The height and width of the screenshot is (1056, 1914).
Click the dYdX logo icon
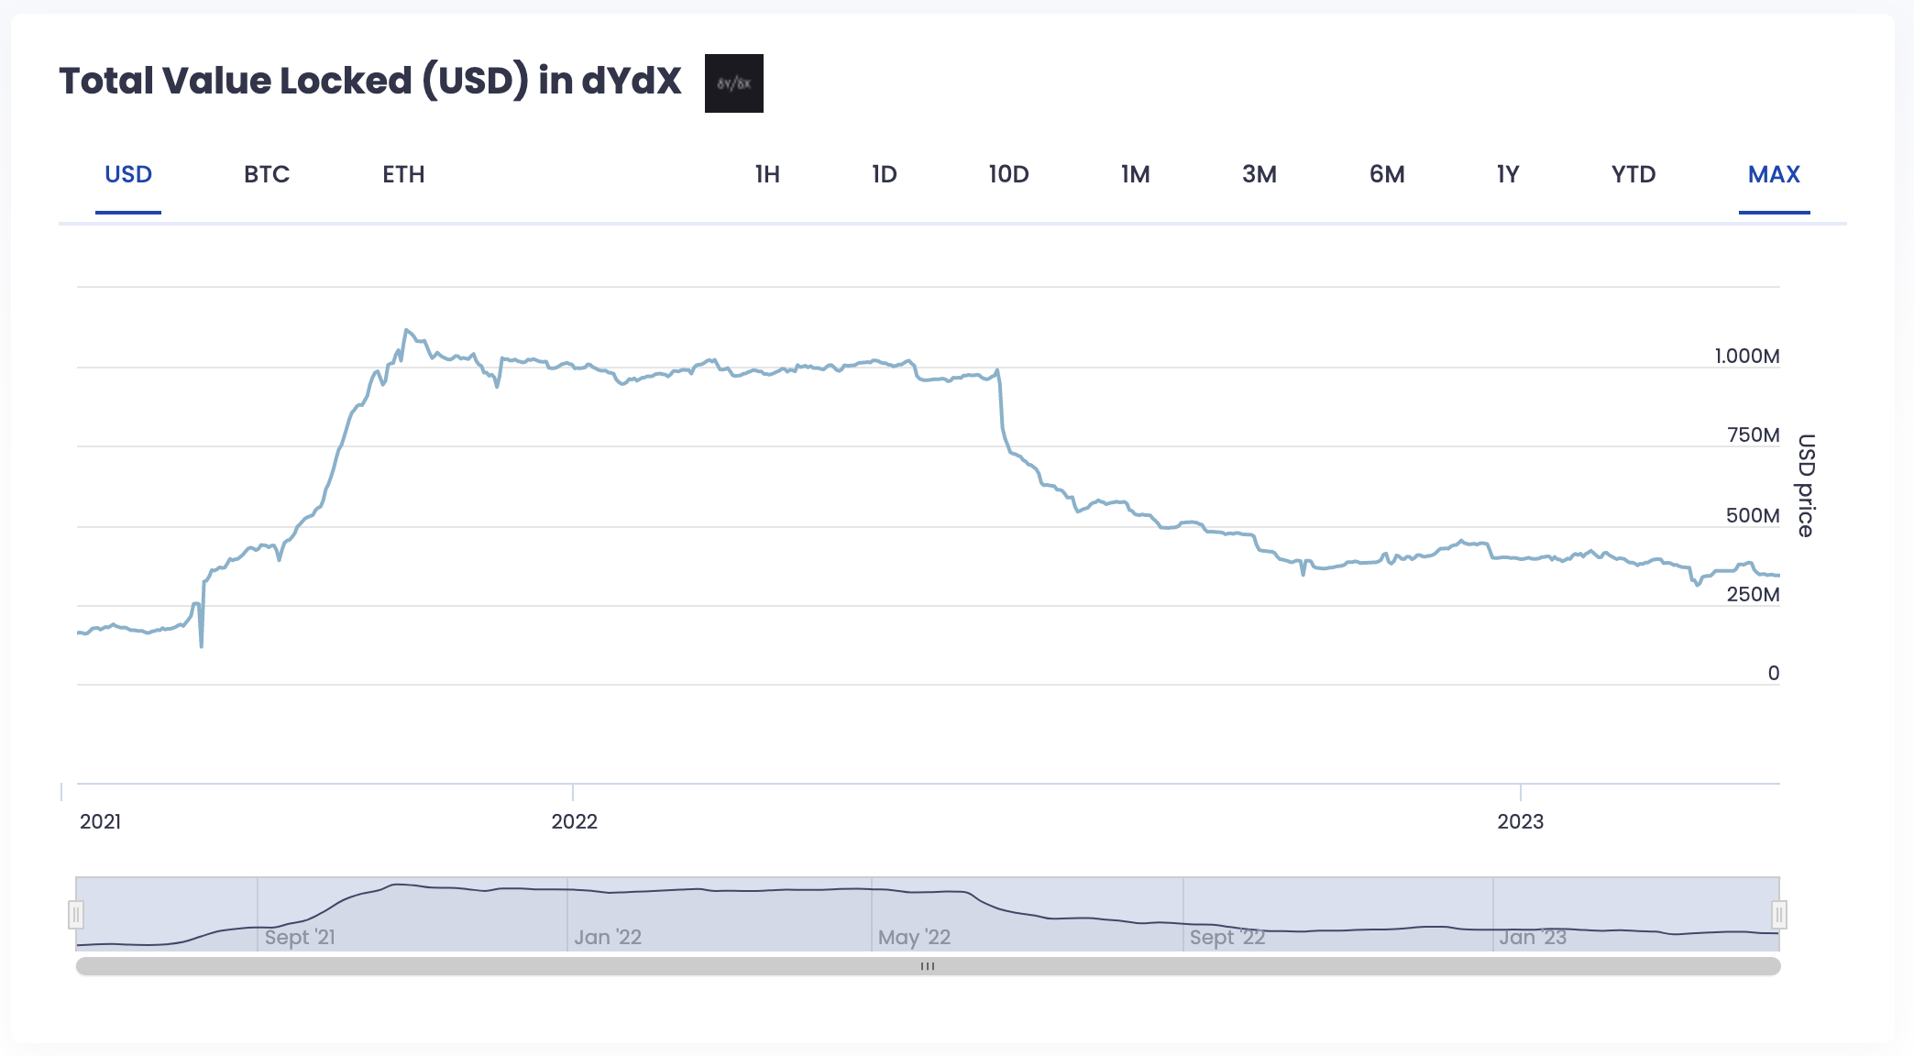pos(733,83)
